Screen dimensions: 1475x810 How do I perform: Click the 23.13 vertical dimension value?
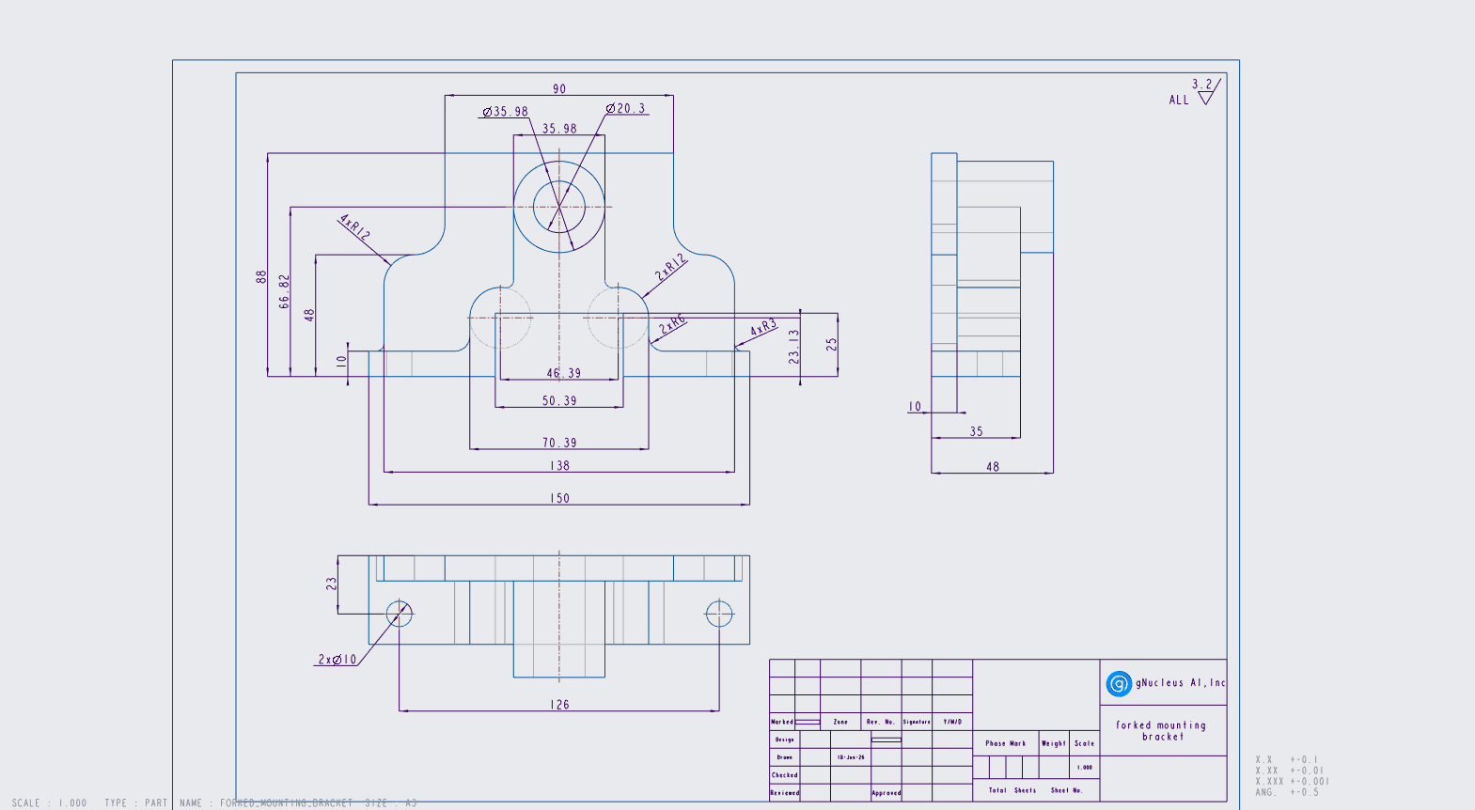click(x=794, y=346)
